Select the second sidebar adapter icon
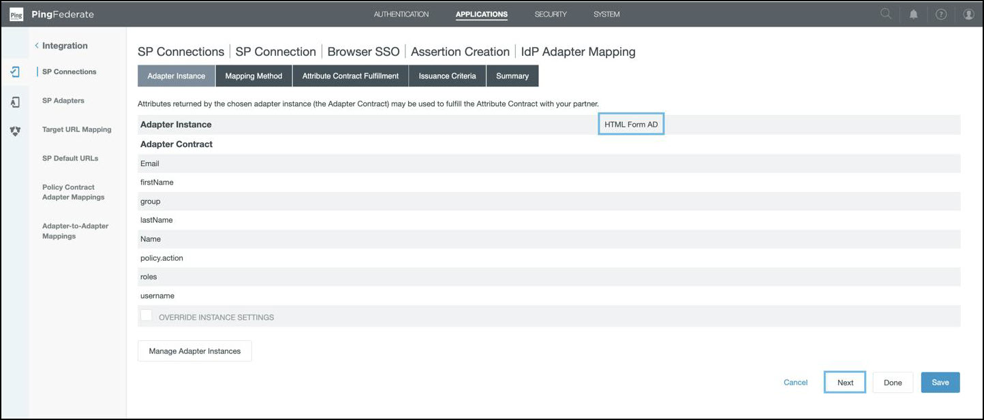Viewport: 984px width, 420px height. coord(15,102)
